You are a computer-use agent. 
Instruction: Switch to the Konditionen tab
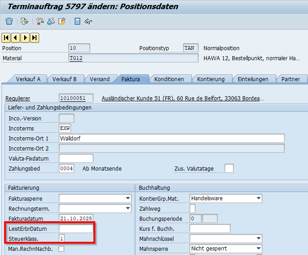click(x=169, y=79)
